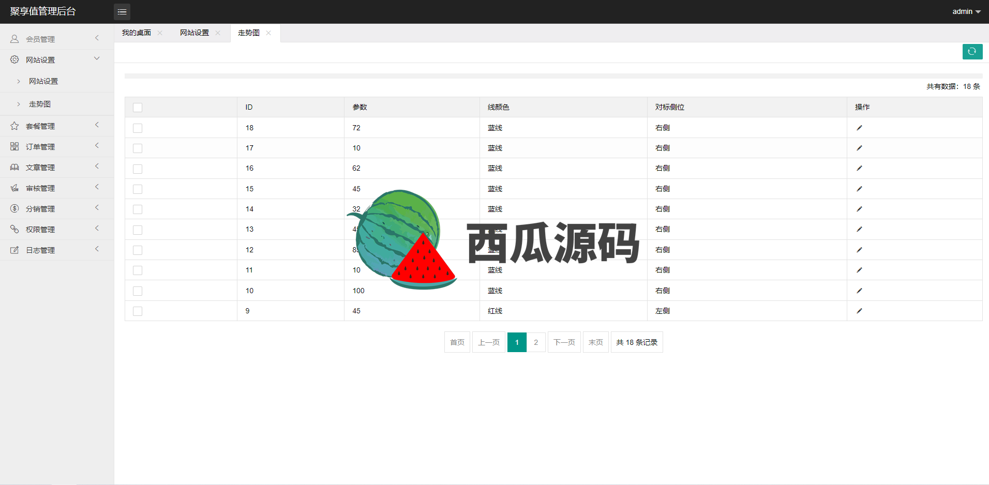Edit row ID 17 with pencil icon
The width and height of the screenshot is (989, 485).
859,148
